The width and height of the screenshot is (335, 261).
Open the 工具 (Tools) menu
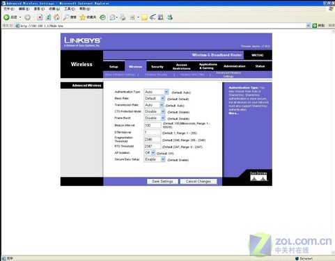coord(70,9)
